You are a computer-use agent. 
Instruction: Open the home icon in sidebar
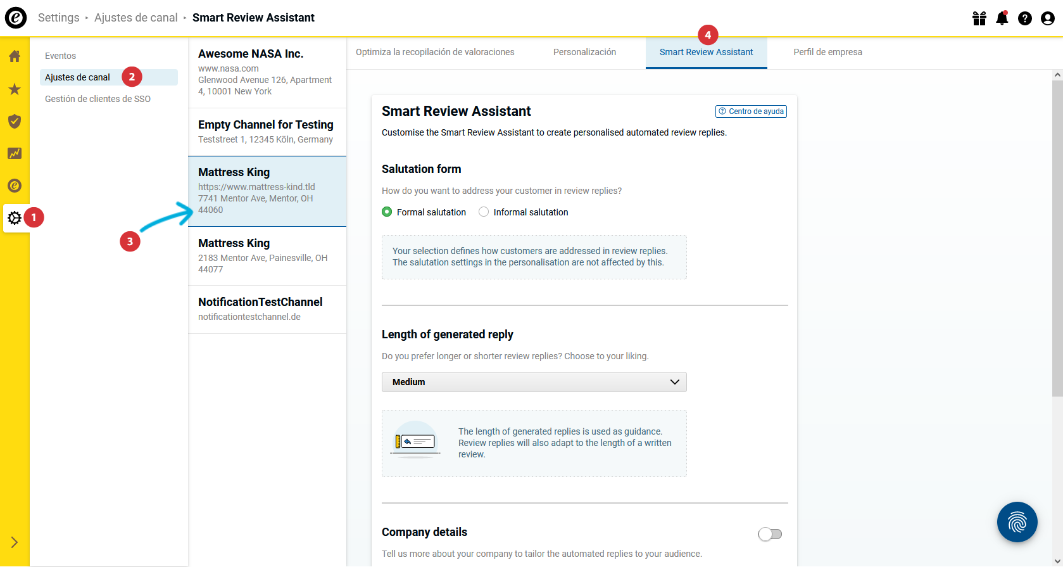point(15,56)
